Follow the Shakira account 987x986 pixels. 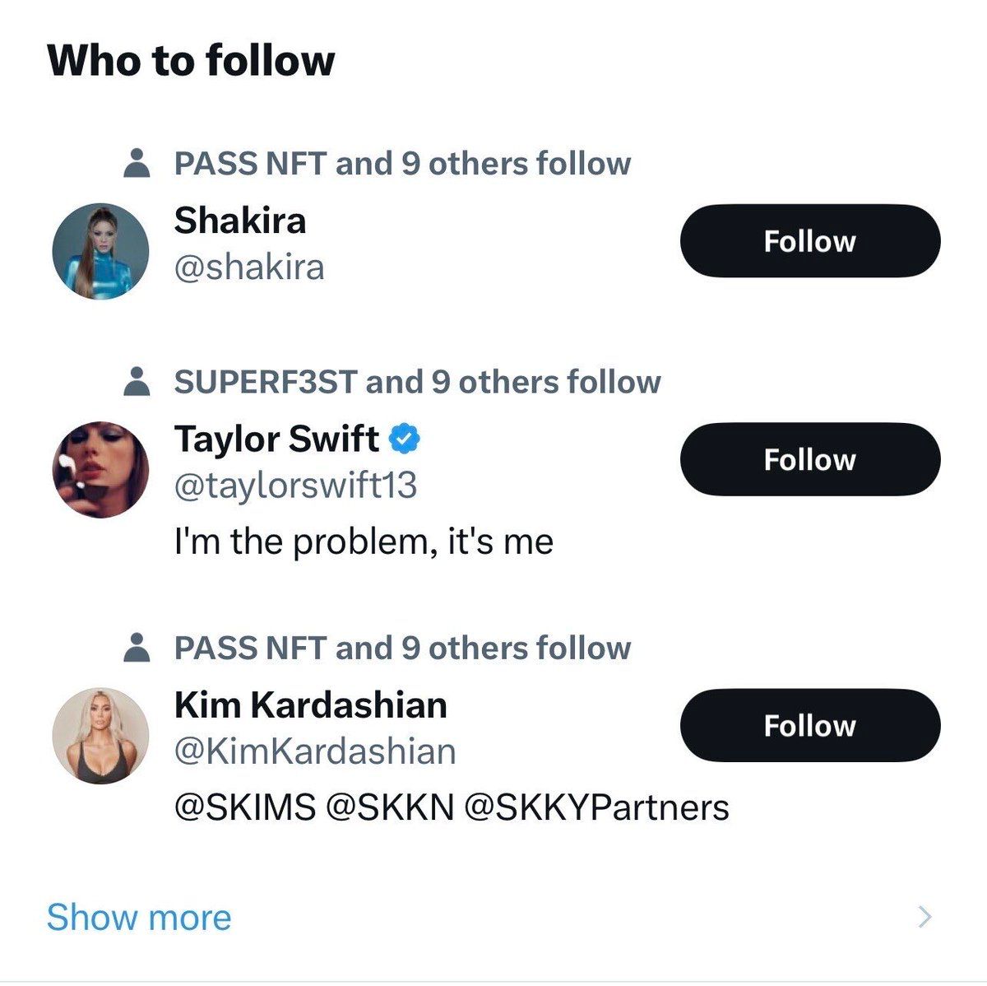pyautogui.click(x=809, y=241)
